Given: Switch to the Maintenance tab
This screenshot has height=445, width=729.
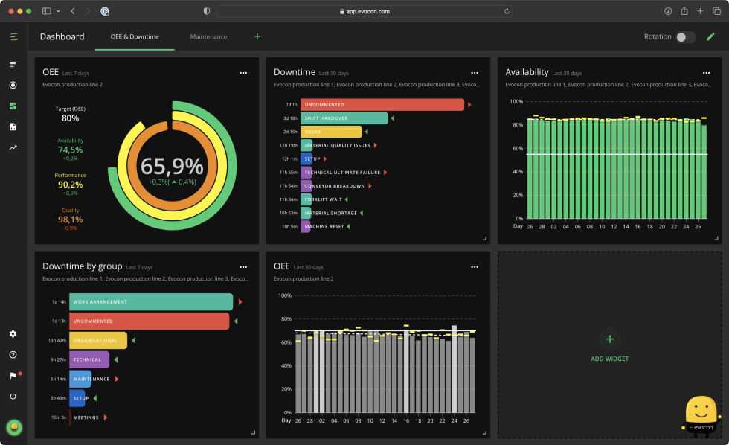Looking at the screenshot, I should pyautogui.click(x=208, y=36).
